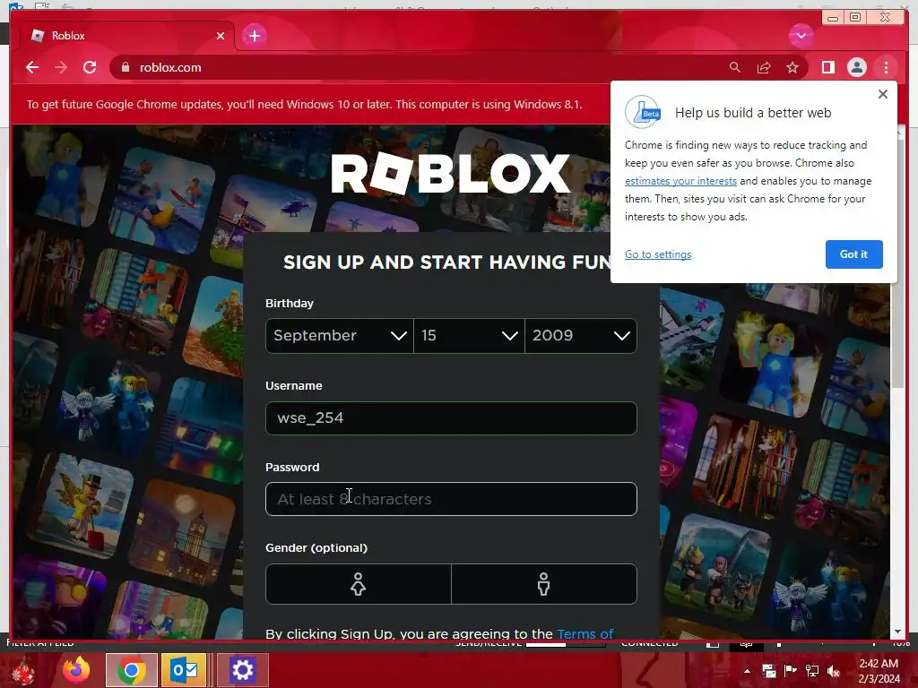The width and height of the screenshot is (918, 688).
Task: Reload the Roblox page
Action: click(x=90, y=67)
